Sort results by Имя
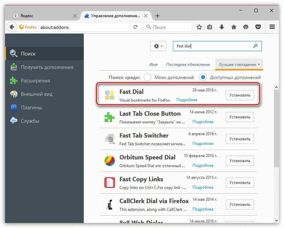This screenshot has width=284, height=228. point(154,64)
